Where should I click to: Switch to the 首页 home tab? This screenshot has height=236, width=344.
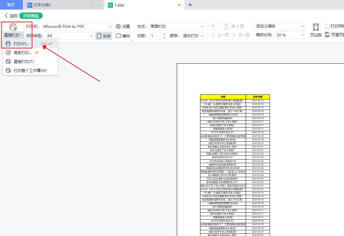pyautogui.click(x=11, y=5)
